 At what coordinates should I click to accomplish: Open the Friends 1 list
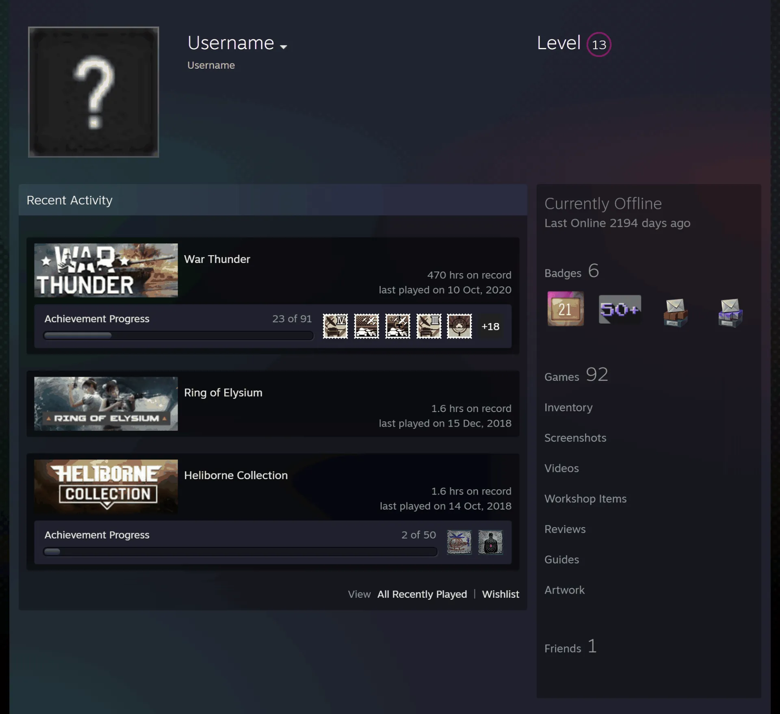570,647
